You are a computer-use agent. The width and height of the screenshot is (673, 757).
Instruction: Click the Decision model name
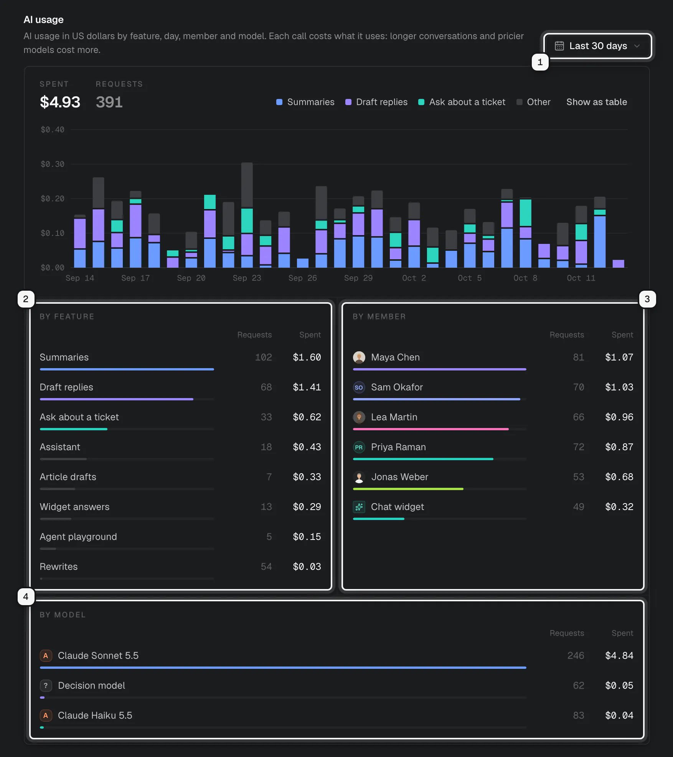(x=91, y=686)
